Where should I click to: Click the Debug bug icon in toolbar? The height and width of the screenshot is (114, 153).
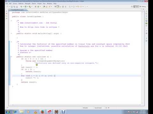(21, 7)
